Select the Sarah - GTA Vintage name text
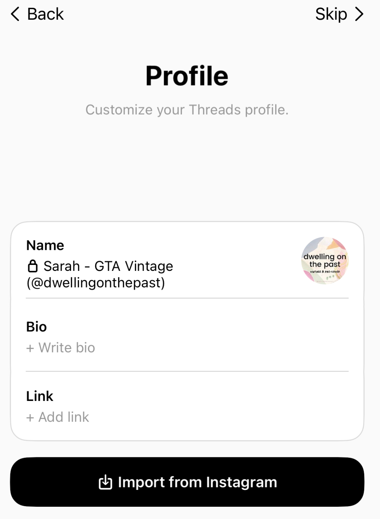380x519 pixels. pos(108,266)
